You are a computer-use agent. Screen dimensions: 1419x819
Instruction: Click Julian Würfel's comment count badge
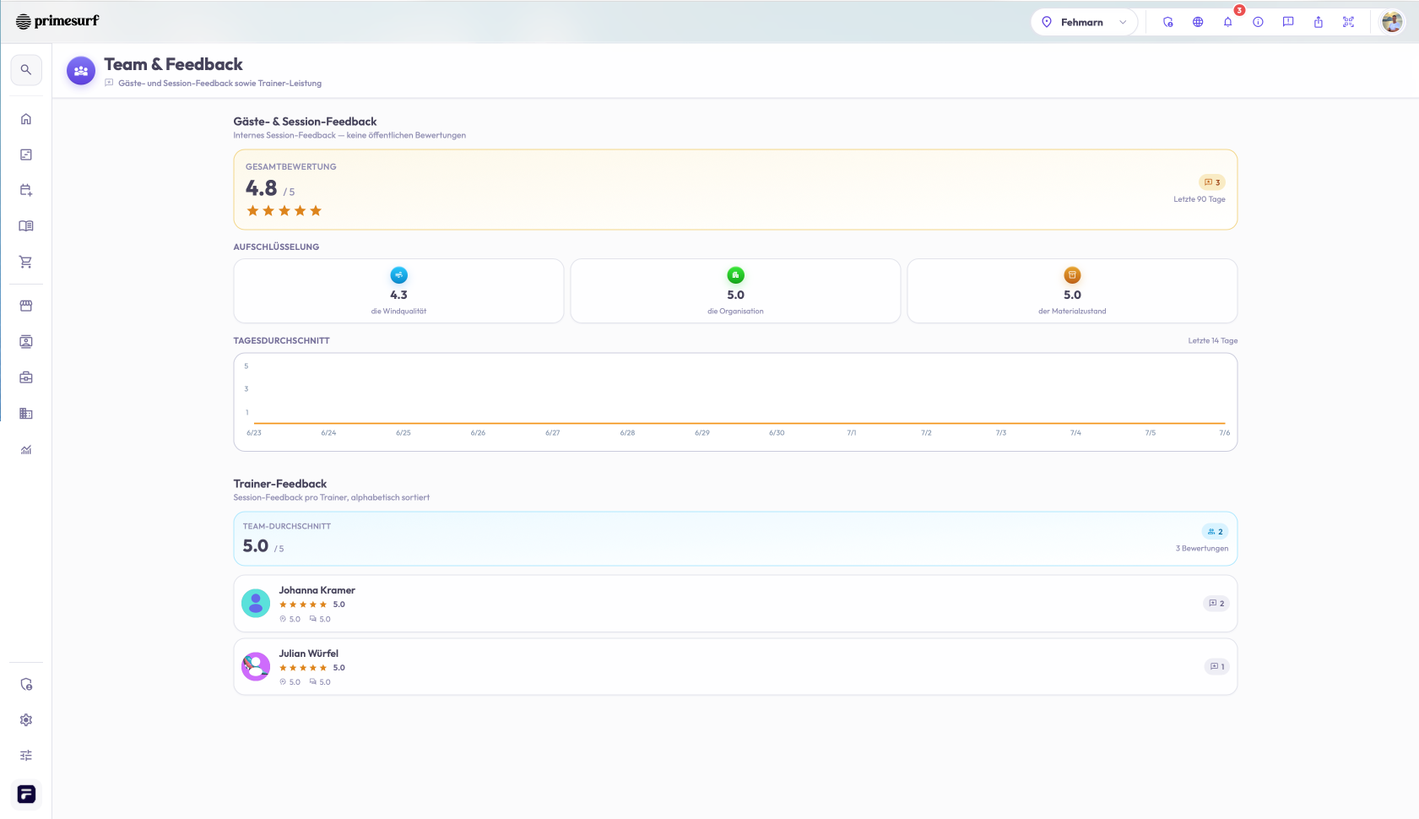[1217, 667]
